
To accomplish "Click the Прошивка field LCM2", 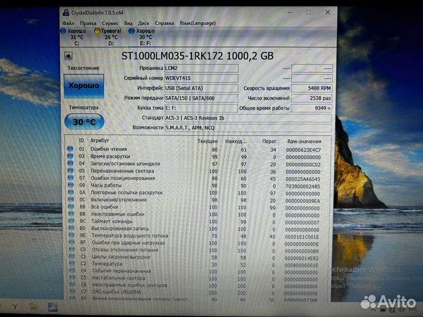I will point(202,68).
